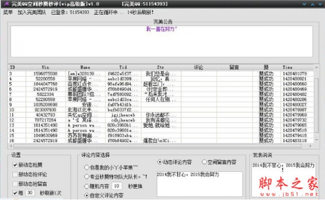Image resolution: width=325 pixels, height=200 pixels.
Task: Click the 评论 column header
Action: pyautogui.click(x=199, y=67)
